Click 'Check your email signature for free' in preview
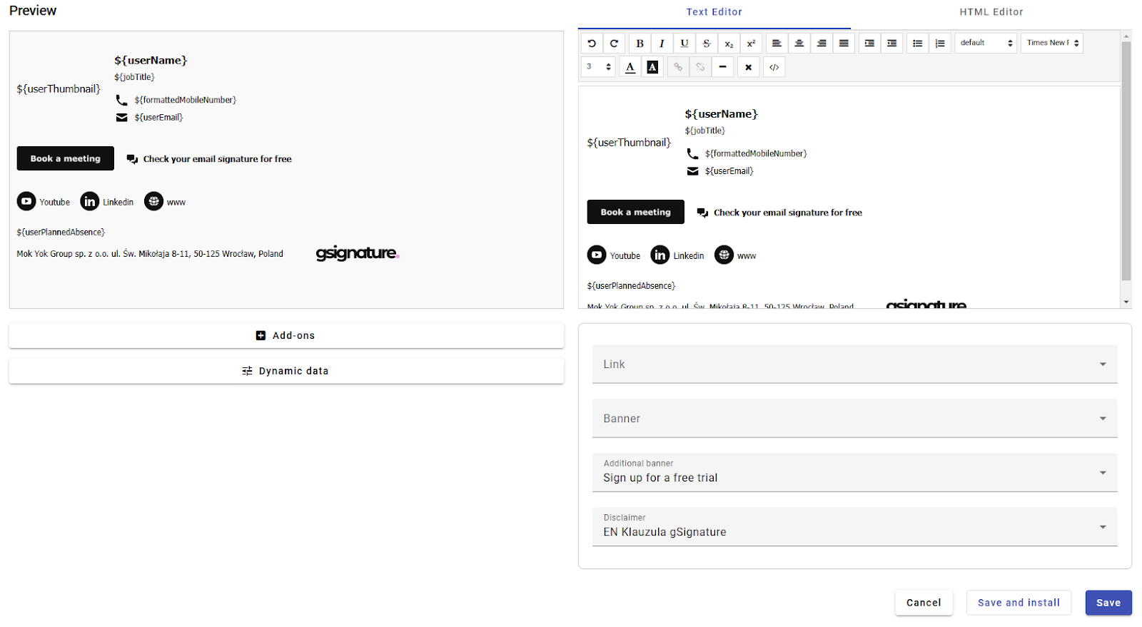 tap(217, 159)
